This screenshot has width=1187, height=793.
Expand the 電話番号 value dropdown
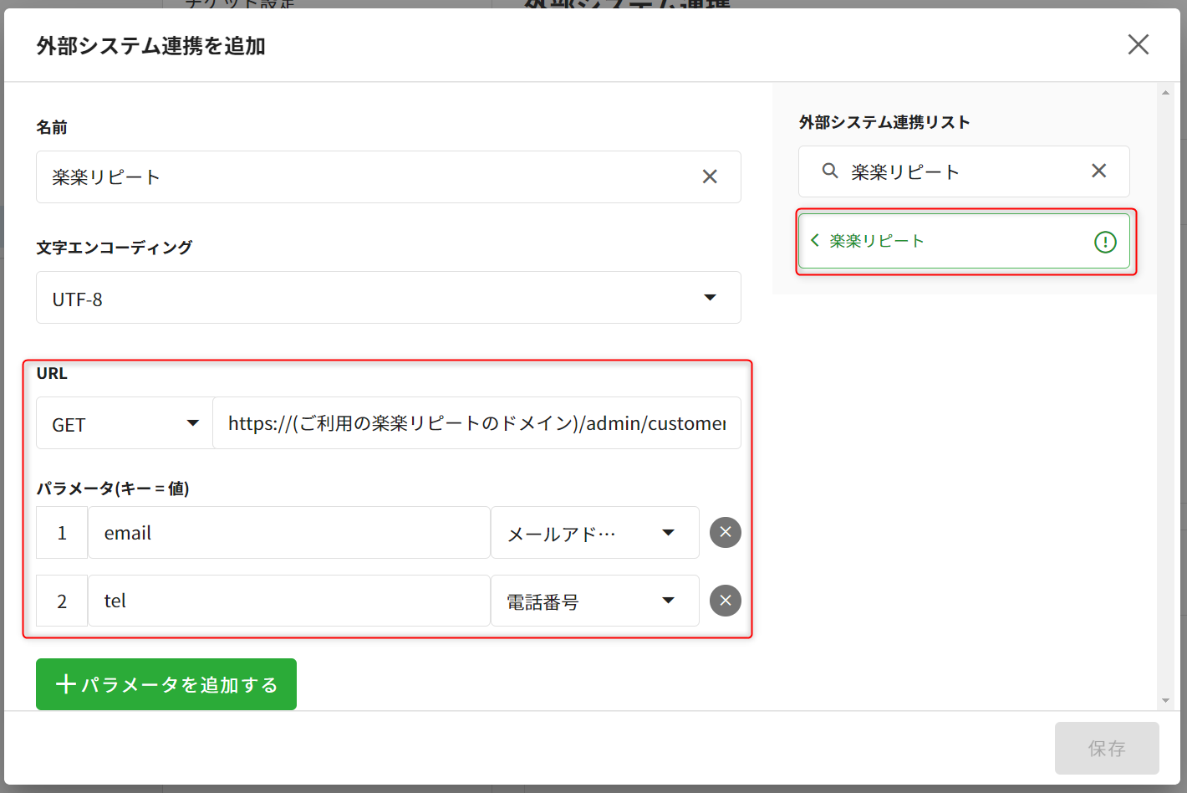(x=594, y=601)
